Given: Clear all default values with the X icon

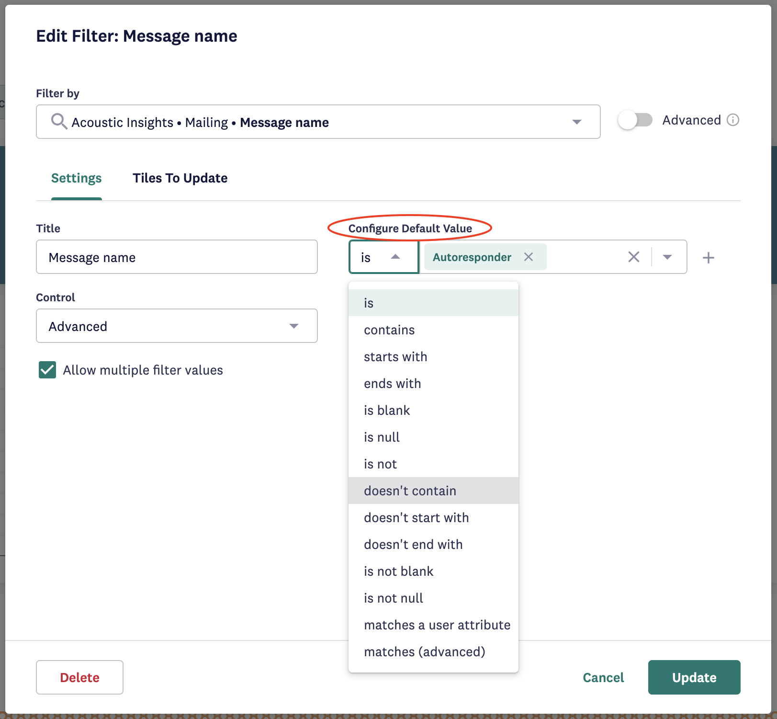Looking at the screenshot, I should [x=633, y=257].
